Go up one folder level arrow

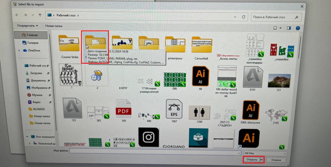(x=40, y=15)
